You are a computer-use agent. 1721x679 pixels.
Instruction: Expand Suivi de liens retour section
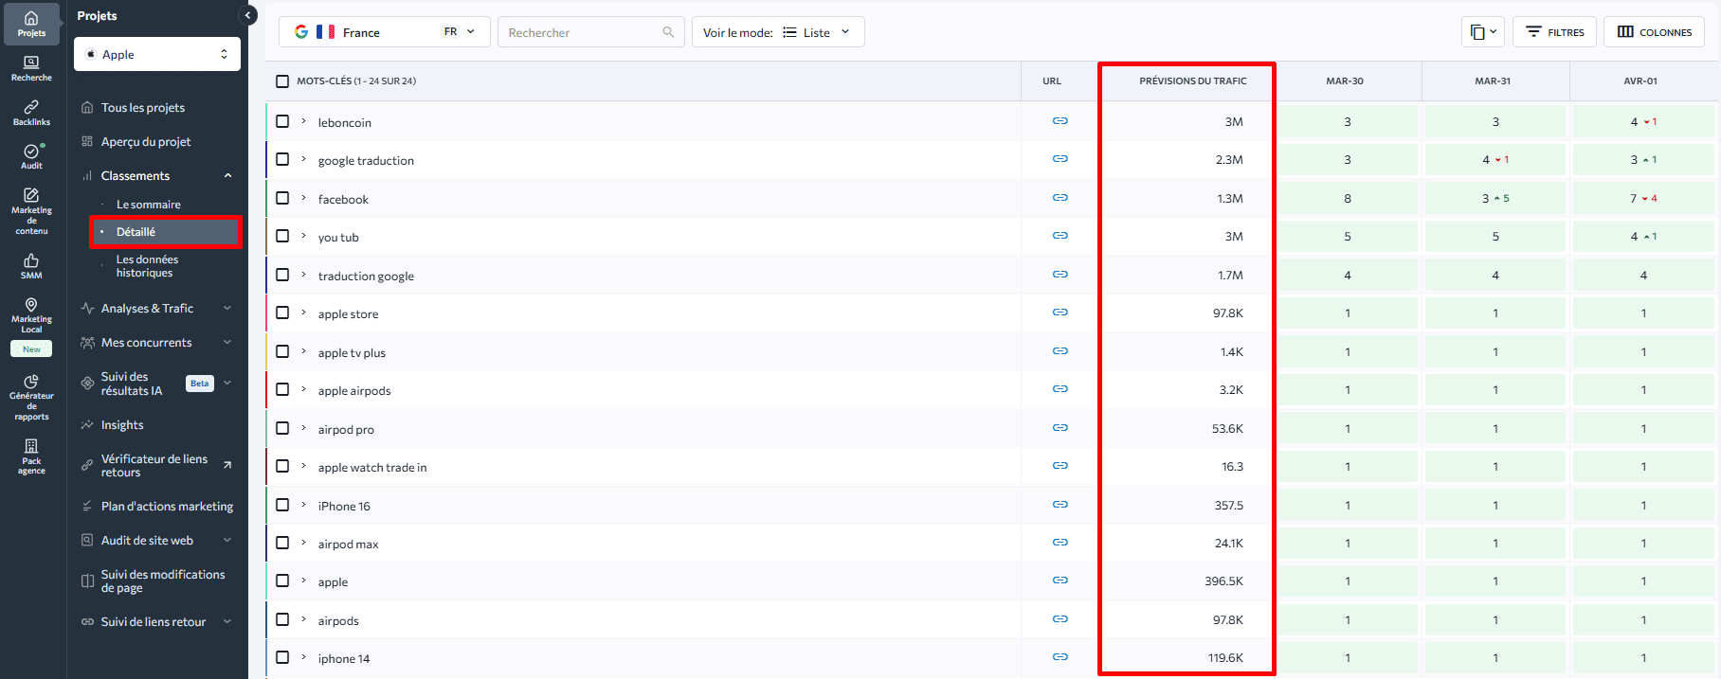click(x=227, y=621)
